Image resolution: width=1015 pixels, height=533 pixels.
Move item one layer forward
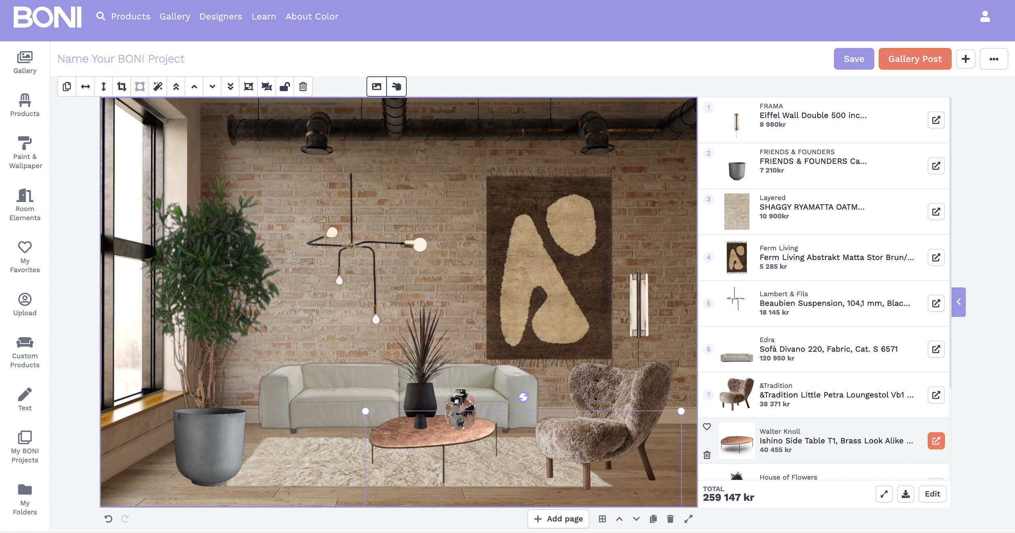[x=194, y=86]
